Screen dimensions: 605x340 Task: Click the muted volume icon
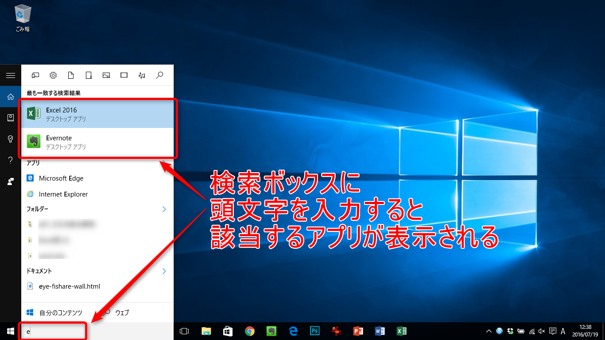542,331
